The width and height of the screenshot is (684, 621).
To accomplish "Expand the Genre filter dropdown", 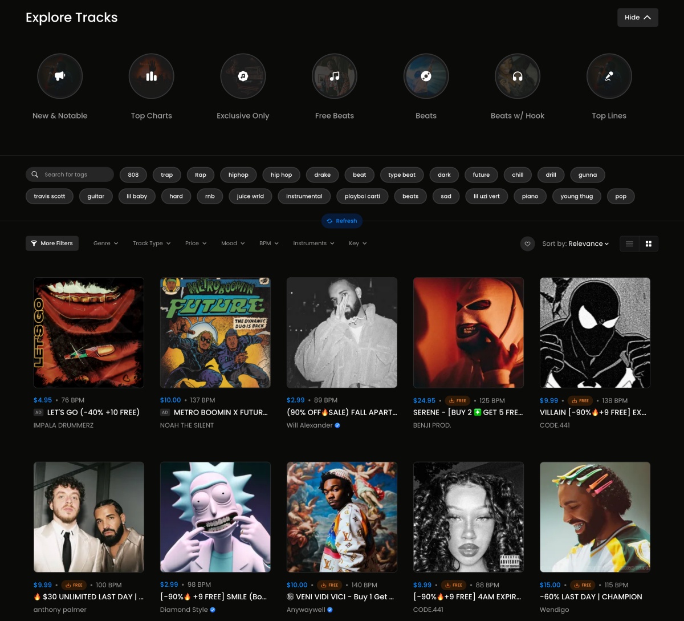I will click(106, 243).
